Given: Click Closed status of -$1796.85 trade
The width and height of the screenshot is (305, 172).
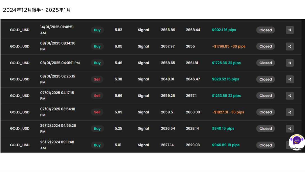Looking at the screenshot, I should click(265, 47).
